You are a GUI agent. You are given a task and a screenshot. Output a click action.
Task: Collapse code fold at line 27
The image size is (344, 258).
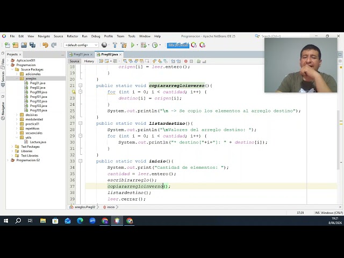tap(81, 123)
